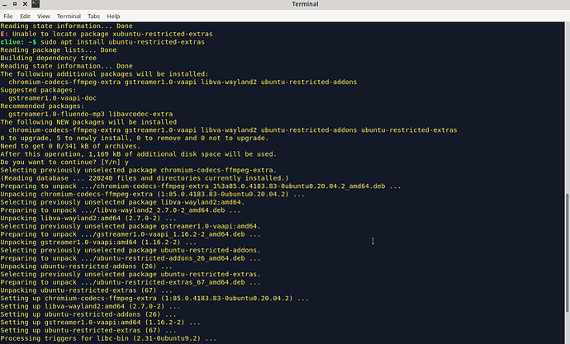Open the Tabs menu
The image size is (570, 344).
[x=93, y=16]
